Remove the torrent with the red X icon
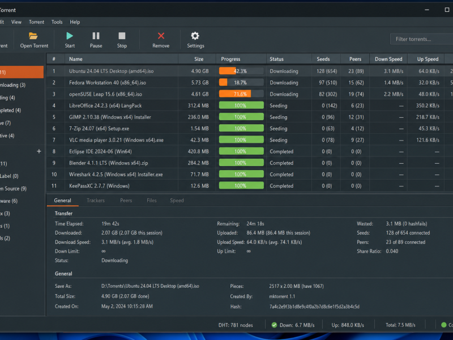 [161, 36]
